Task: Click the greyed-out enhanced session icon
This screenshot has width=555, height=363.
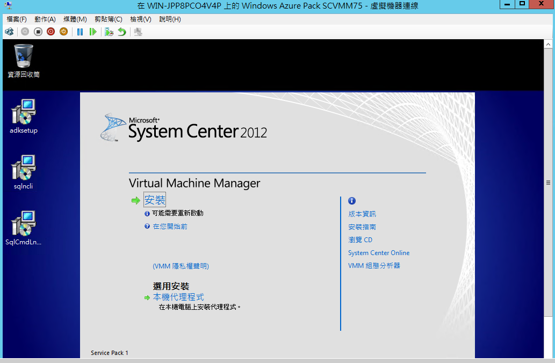Action: 138,32
